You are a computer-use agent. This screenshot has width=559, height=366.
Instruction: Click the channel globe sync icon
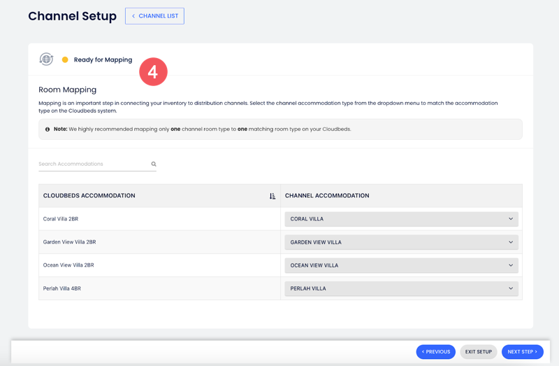pyautogui.click(x=46, y=59)
